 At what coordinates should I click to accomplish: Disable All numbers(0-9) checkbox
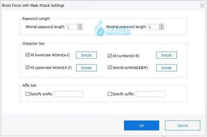coord(110,55)
